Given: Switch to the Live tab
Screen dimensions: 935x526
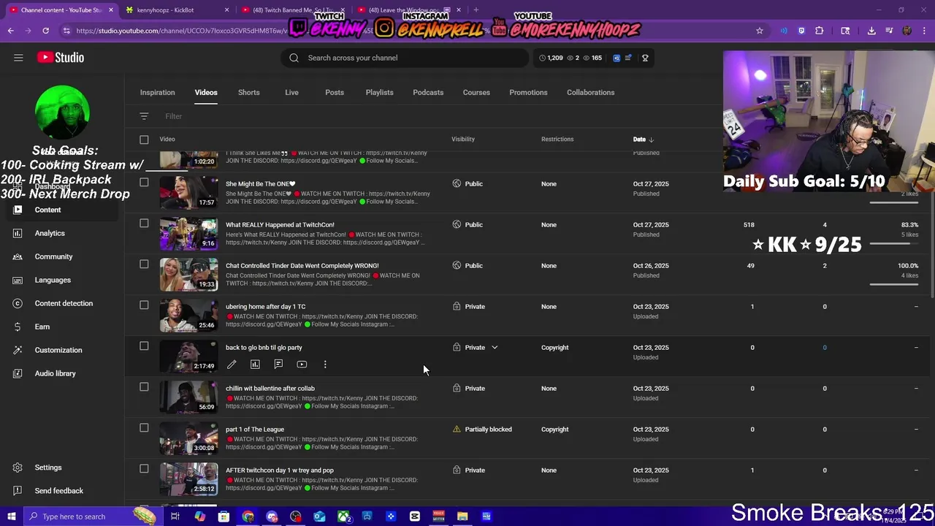Looking at the screenshot, I should [x=291, y=93].
